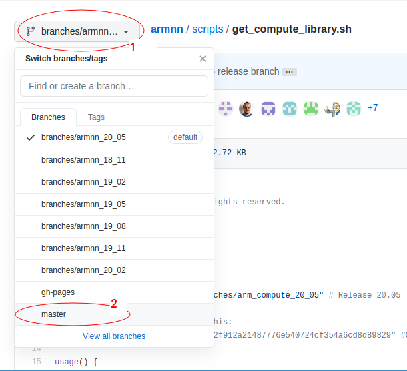Select branch branches/armnn_18_11

pyautogui.click(x=114, y=160)
